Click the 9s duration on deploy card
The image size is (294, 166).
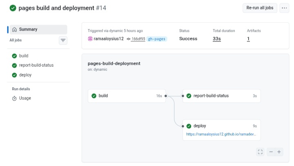[255, 126]
